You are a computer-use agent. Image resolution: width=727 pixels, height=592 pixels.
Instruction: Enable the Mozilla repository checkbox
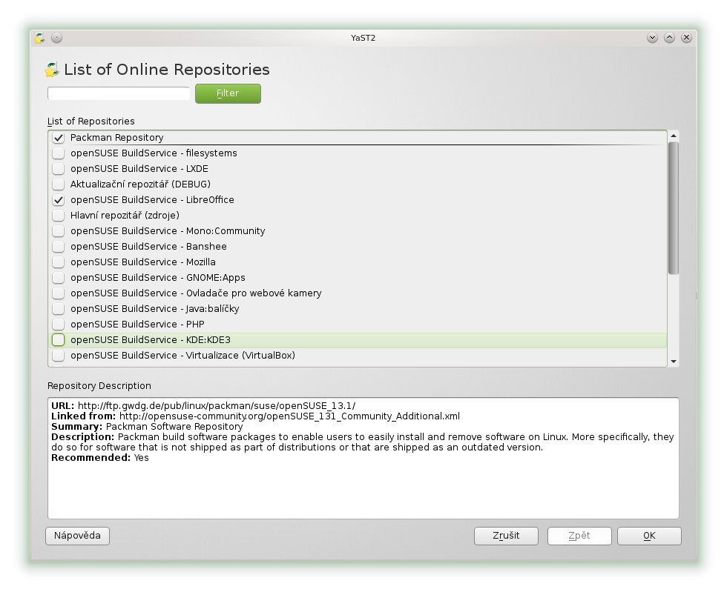point(59,262)
